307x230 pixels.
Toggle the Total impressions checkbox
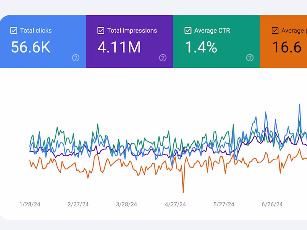point(101,31)
